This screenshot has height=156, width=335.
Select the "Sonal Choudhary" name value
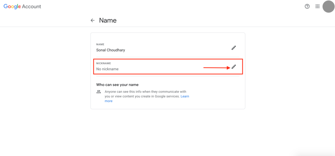pos(111,50)
